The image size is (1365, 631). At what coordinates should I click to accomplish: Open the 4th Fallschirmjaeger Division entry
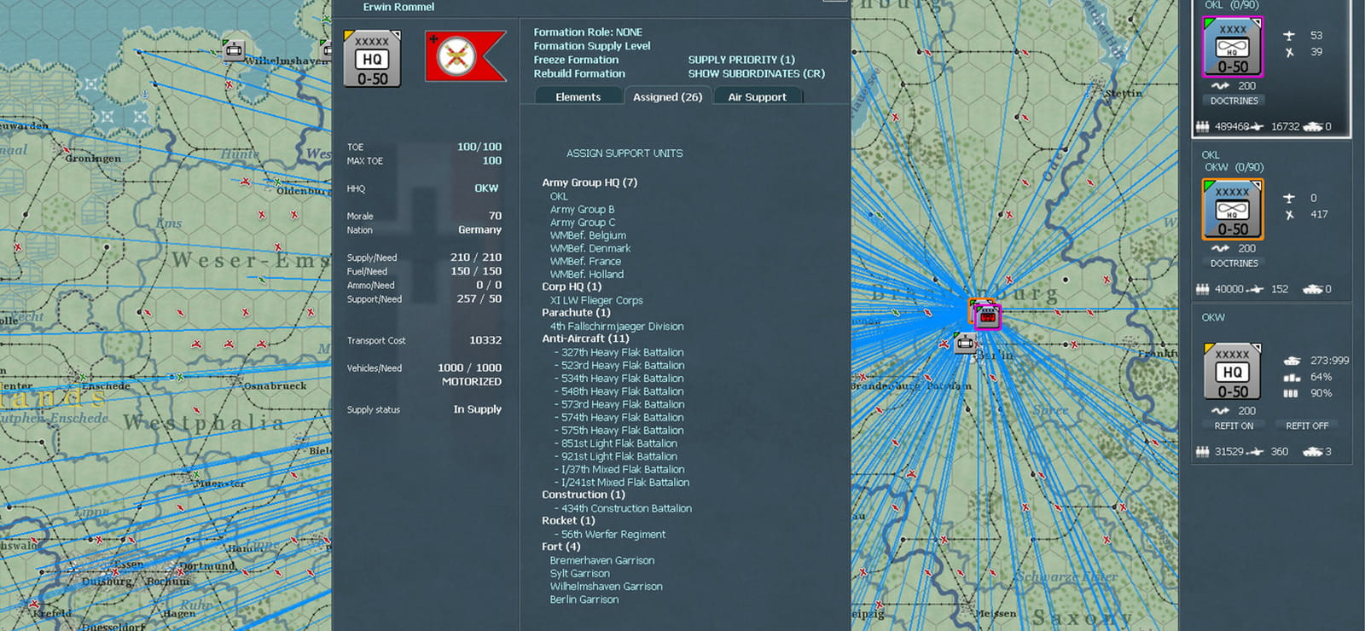pyautogui.click(x=617, y=327)
